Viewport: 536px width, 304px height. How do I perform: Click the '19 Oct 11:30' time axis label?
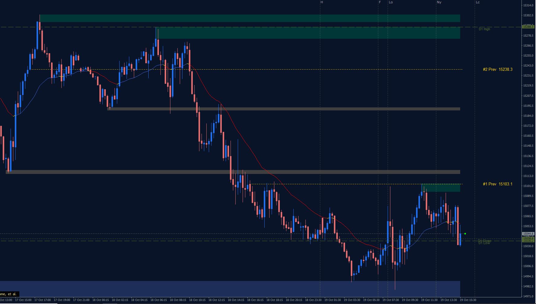tap(429, 300)
